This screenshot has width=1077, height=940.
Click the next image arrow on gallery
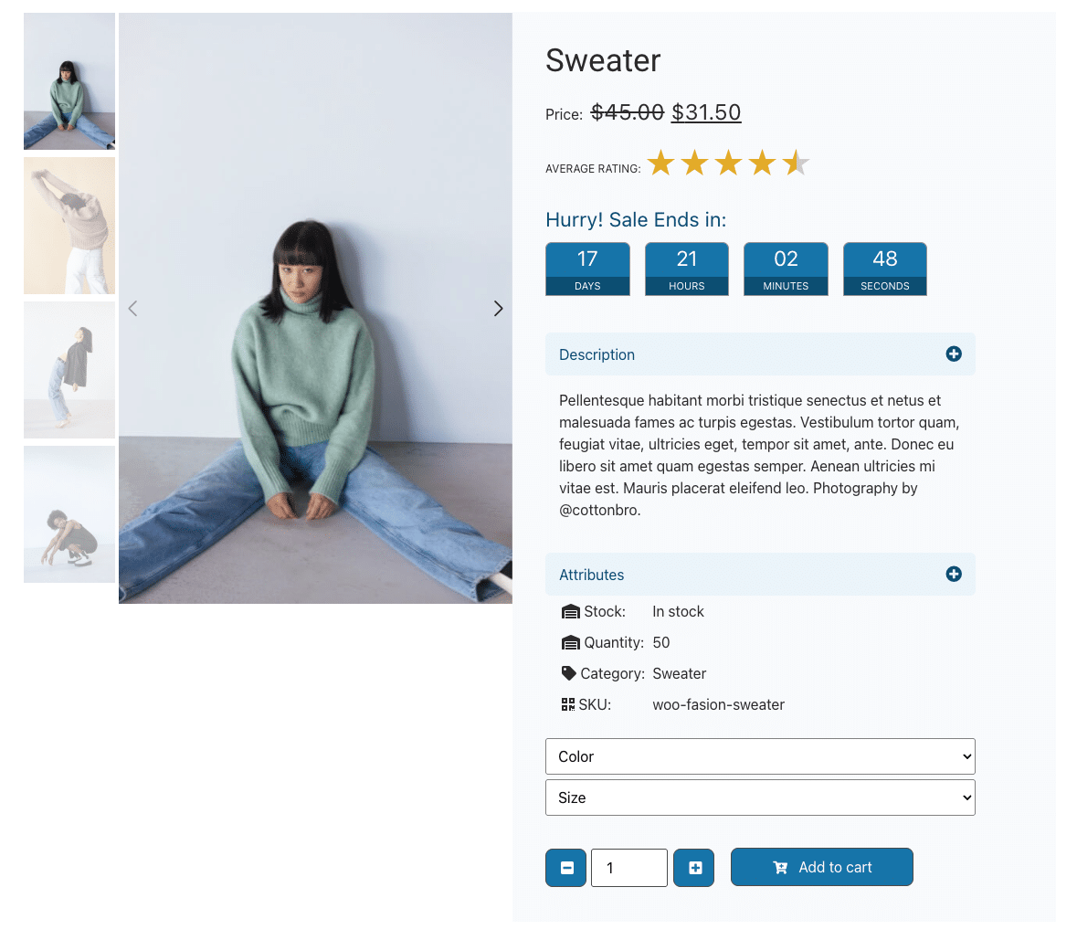click(x=498, y=309)
